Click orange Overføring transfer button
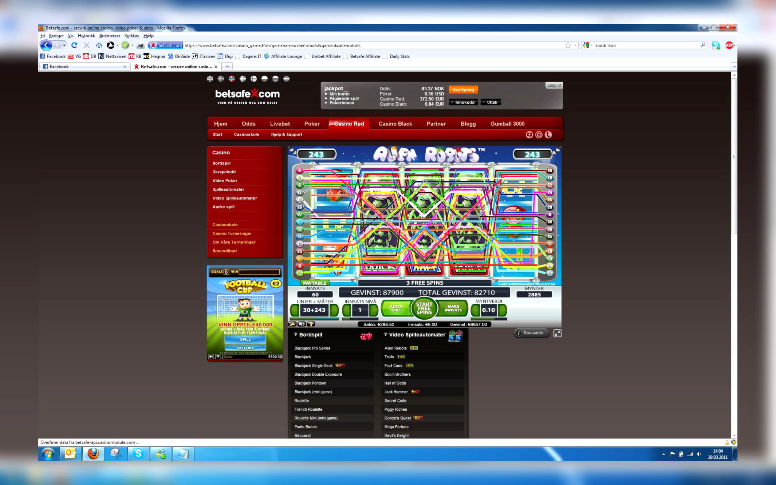776x485 pixels. [463, 90]
